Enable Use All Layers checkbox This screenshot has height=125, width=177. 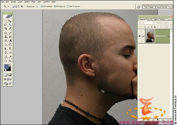click(68, 6)
